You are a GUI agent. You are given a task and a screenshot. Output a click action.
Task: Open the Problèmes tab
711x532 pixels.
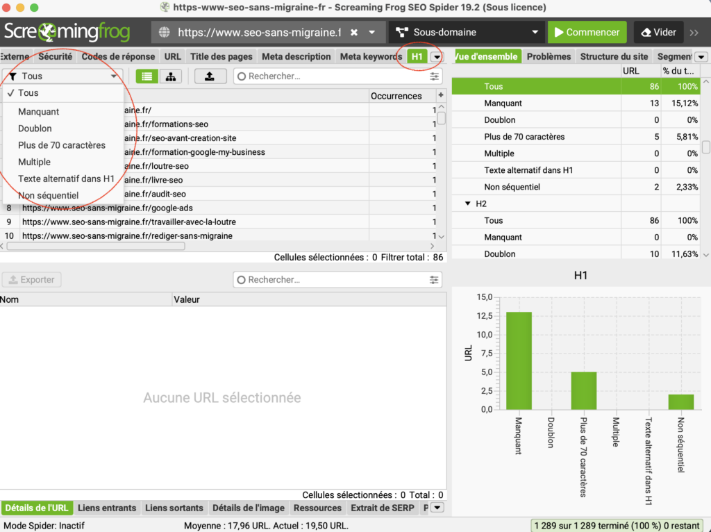pos(549,57)
